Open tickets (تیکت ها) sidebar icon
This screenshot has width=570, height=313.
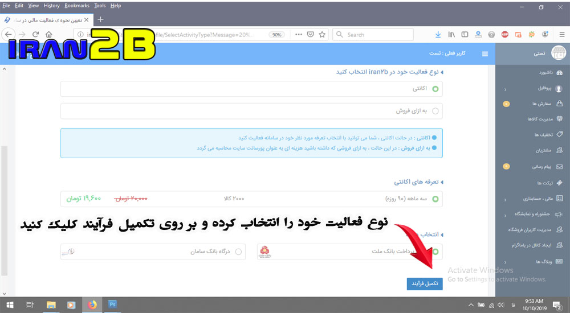[x=560, y=183]
